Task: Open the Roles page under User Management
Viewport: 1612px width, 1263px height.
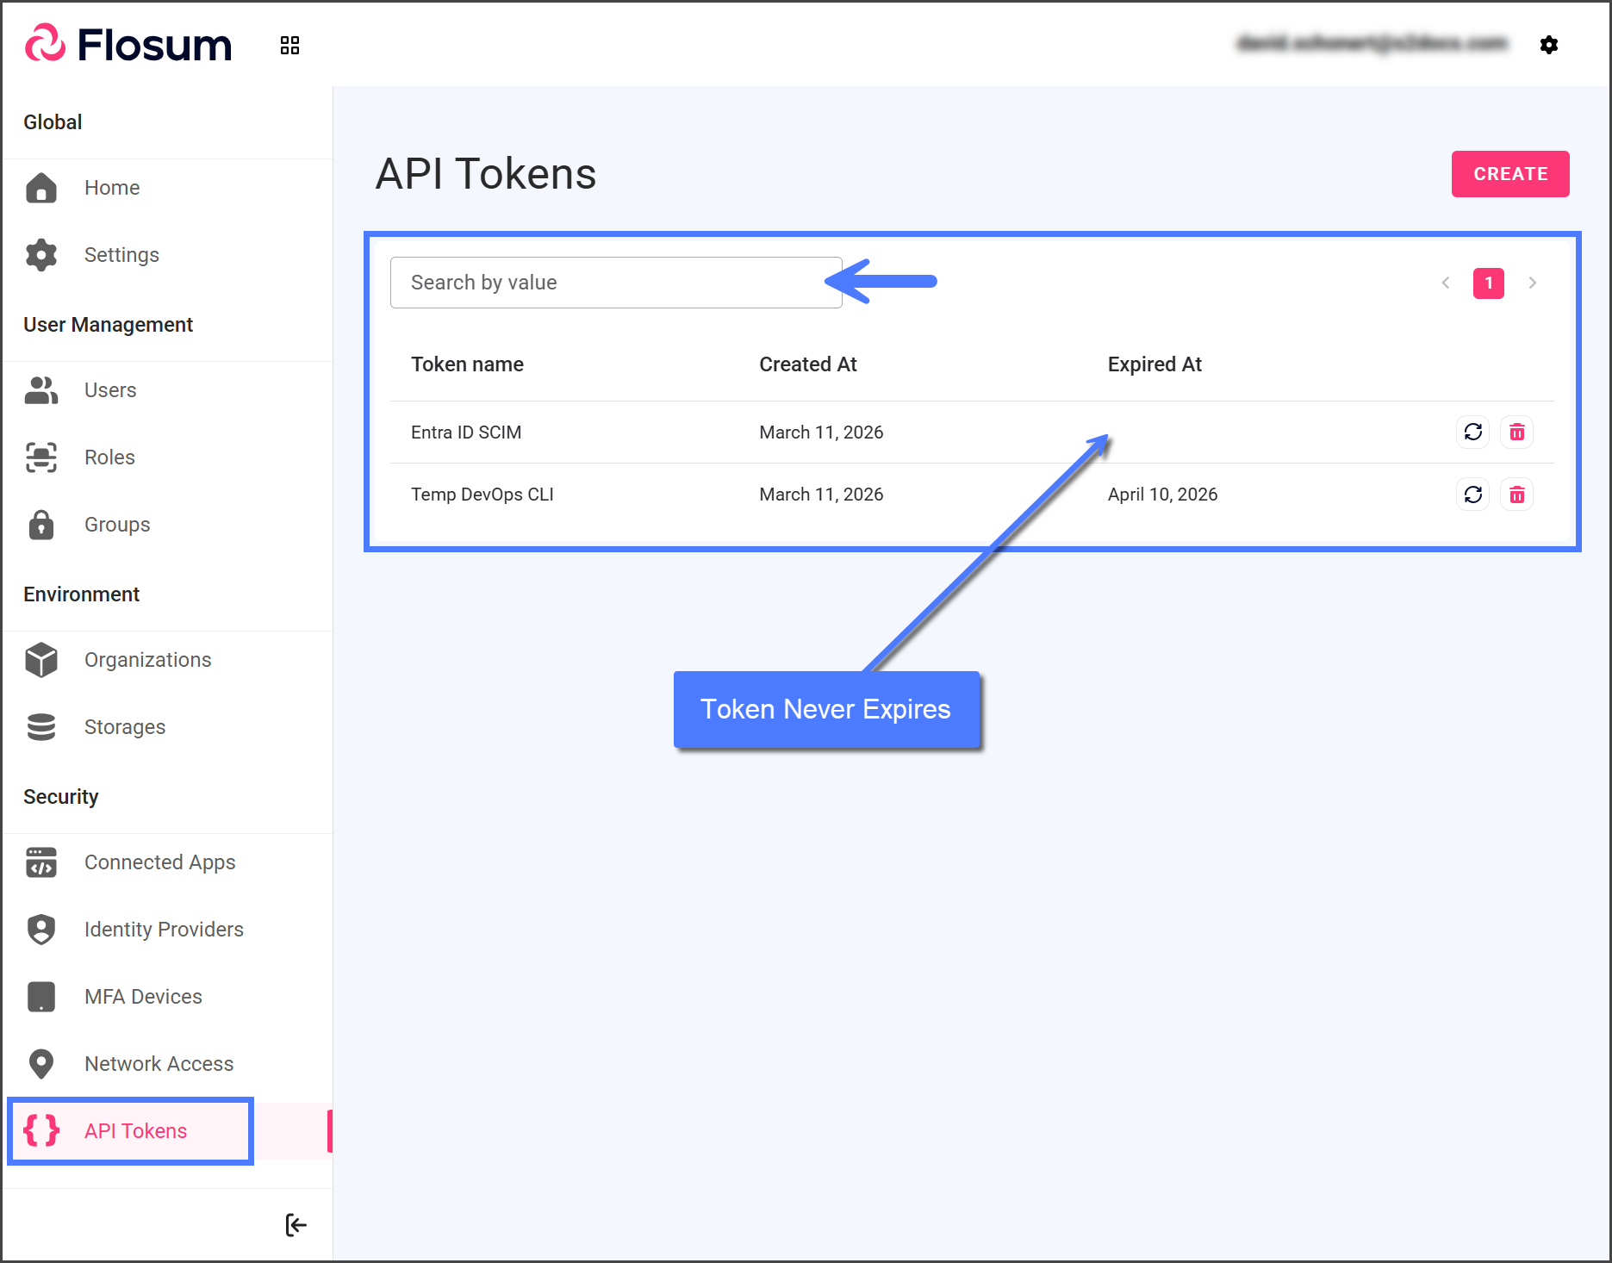Action: (109, 457)
